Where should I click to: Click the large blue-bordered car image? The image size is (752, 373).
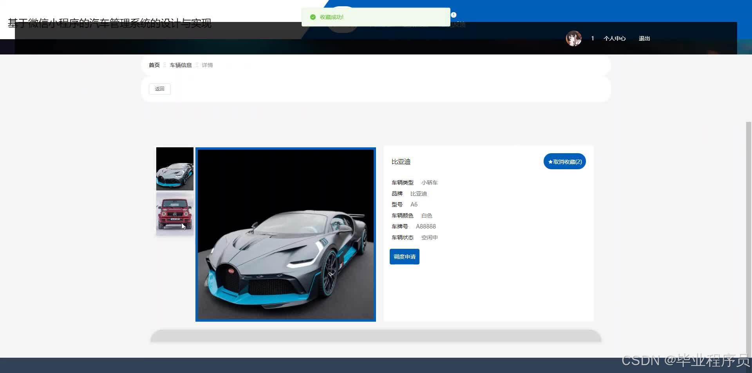286,234
